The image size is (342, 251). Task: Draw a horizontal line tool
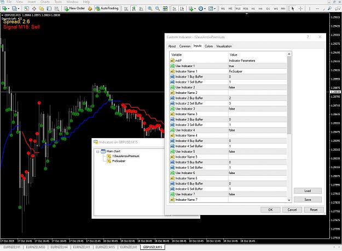pos(317,9)
